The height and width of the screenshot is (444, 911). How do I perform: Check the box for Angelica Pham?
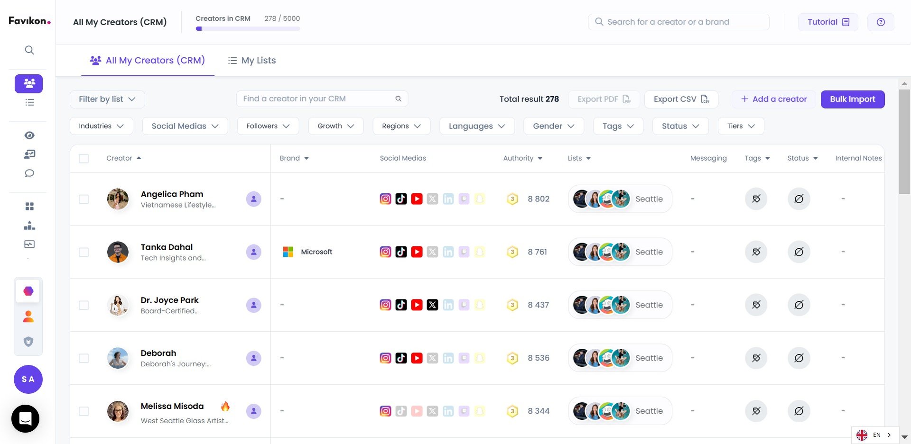tap(84, 199)
